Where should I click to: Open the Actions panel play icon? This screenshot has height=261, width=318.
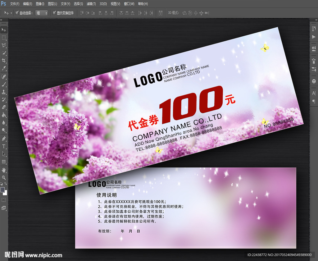pyautogui.click(x=314, y=37)
